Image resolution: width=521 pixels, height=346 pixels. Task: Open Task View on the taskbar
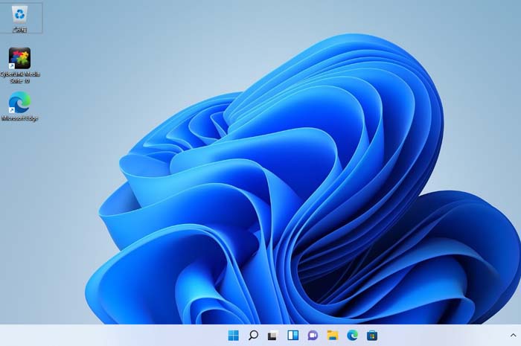(273, 336)
